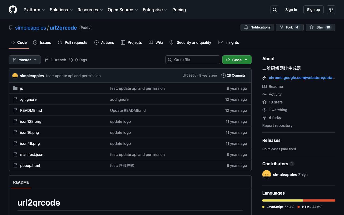The height and width of the screenshot is (215, 344).
Task: Open the simpleapples owner link in breadcrumb
Action: 31,28
